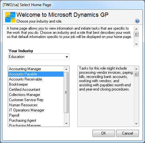Click the home page introduction paragraph

pos(69,33)
